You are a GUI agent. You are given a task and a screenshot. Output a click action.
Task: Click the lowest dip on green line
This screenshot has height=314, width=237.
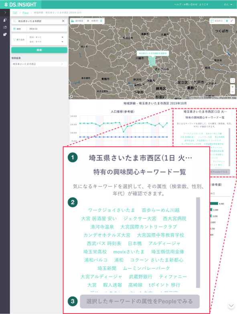124,131
